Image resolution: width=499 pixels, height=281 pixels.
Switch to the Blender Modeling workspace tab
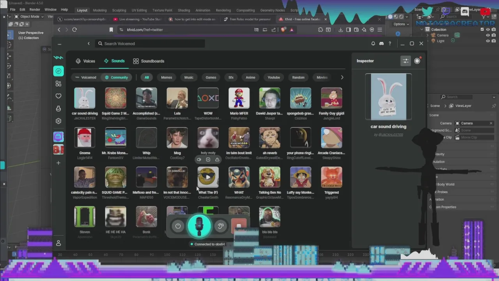pyautogui.click(x=100, y=11)
